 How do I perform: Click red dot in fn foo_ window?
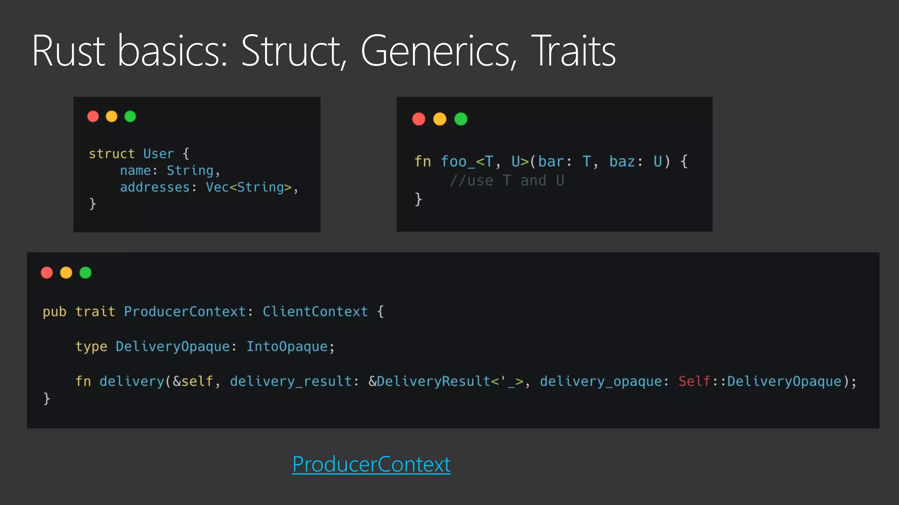(419, 119)
